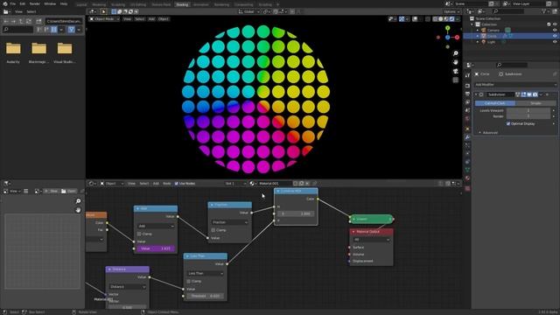Image resolution: width=560 pixels, height=315 pixels.
Task: Open Material Output target All dropdown
Action: point(371,240)
